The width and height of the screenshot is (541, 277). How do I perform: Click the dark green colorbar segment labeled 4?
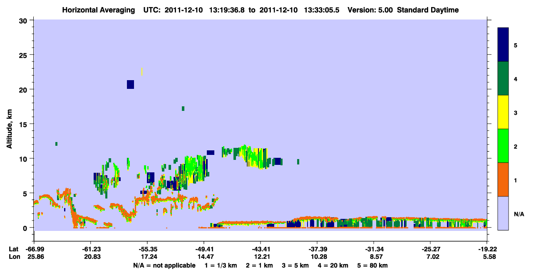pyautogui.click(x=503, y=78)
